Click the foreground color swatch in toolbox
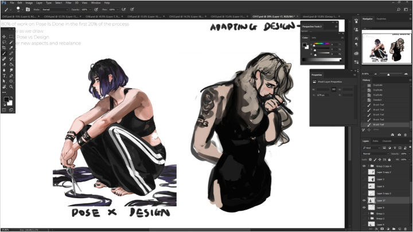The height and width of the screenshot is (232, 413). (6, 100)
